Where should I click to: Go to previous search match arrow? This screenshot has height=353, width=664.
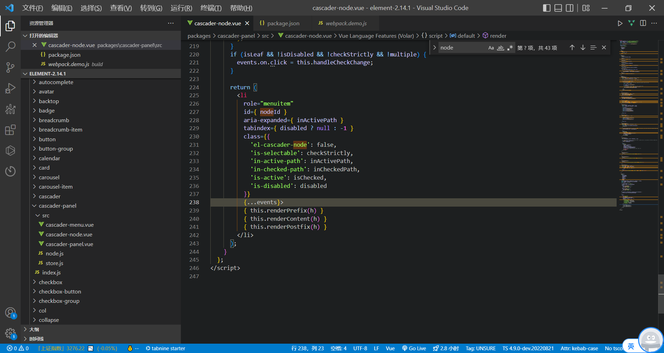[x=572, y=48]
